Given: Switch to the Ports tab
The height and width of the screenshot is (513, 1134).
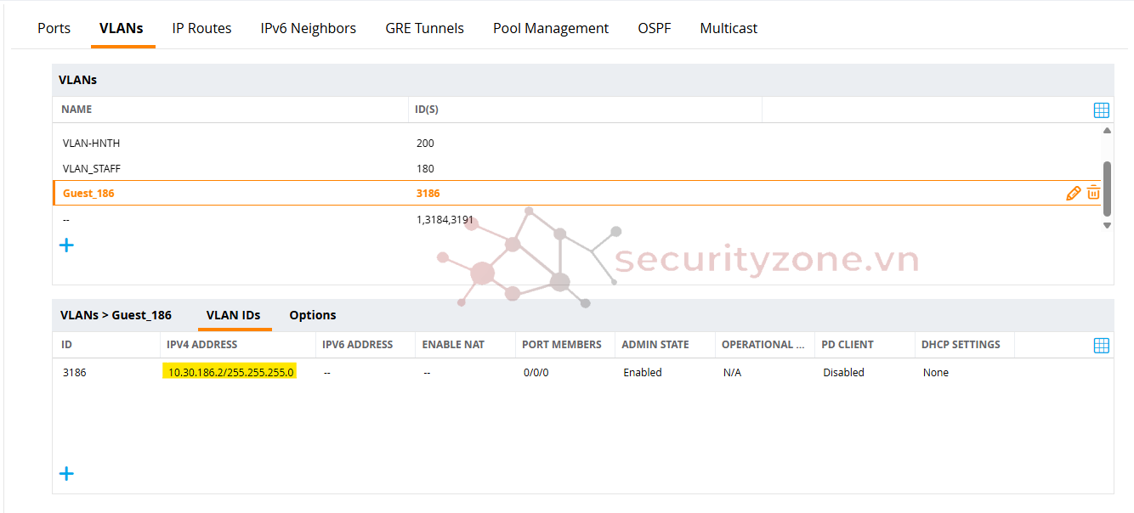Looking at the screenshot, I should (54, 28).
